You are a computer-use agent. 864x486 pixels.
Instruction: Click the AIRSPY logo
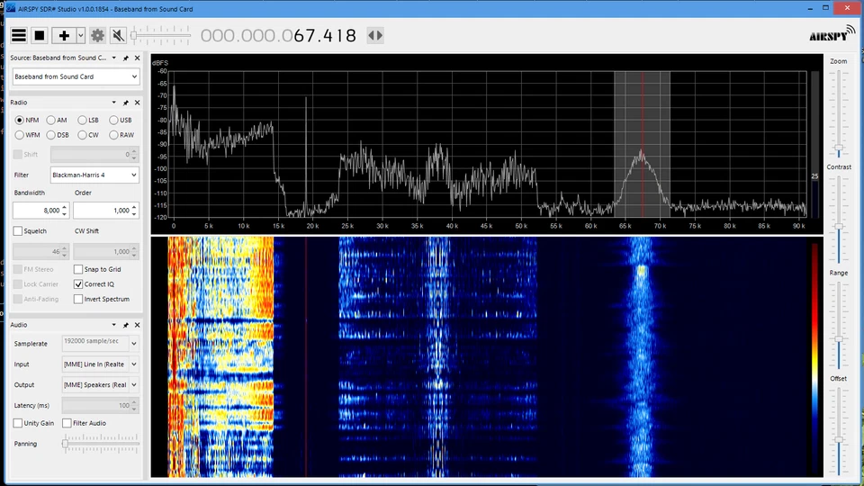pos(832,35)
